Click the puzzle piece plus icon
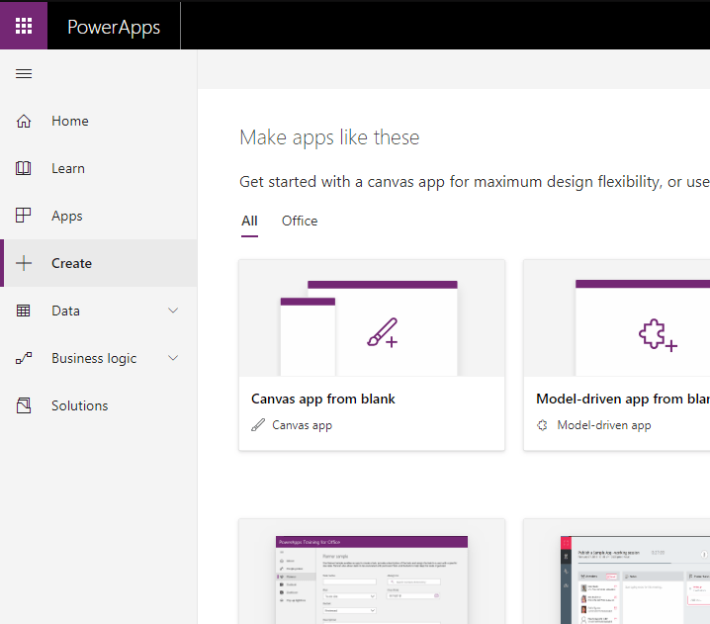The height and width of the screenshot is (624, 710). coord(658,335)
